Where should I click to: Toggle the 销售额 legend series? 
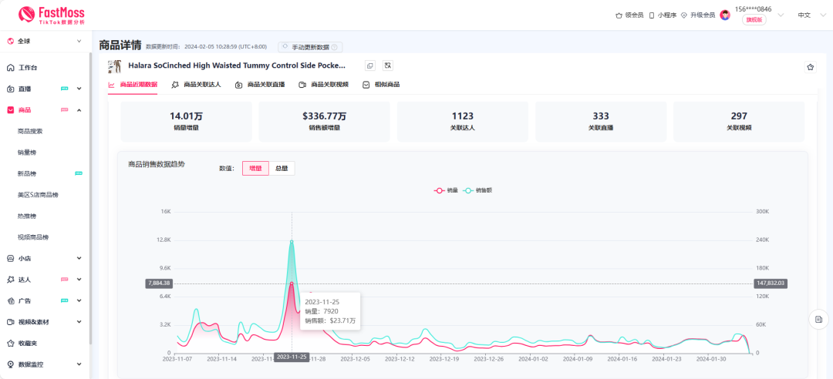click(478, 189)
